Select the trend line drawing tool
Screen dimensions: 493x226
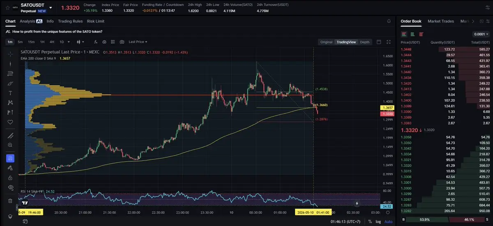tap(10, 64)
